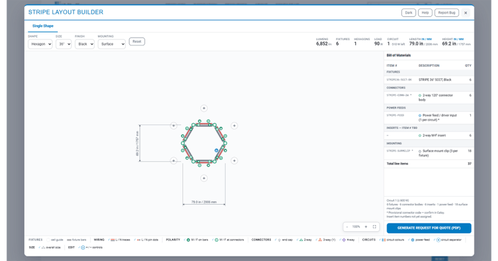498x261 pixels.
Task: Toggle M / F on bars polarity
Action: point(196,240)
